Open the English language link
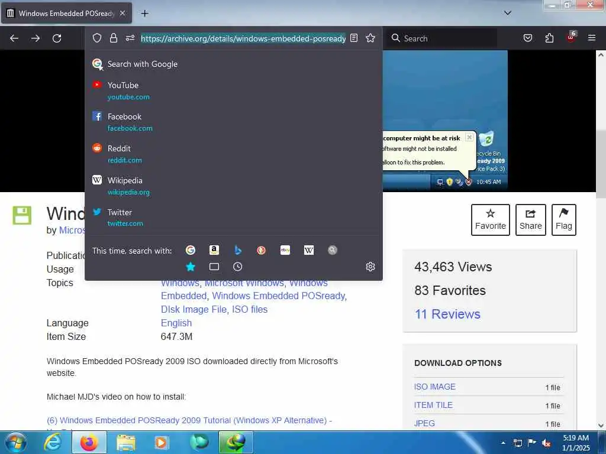Viewport: 606px width, 454px height. pyautogui.click(x=176, y=323)
